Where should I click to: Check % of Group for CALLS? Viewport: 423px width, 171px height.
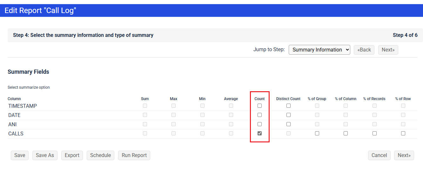(x=317, y=133)
